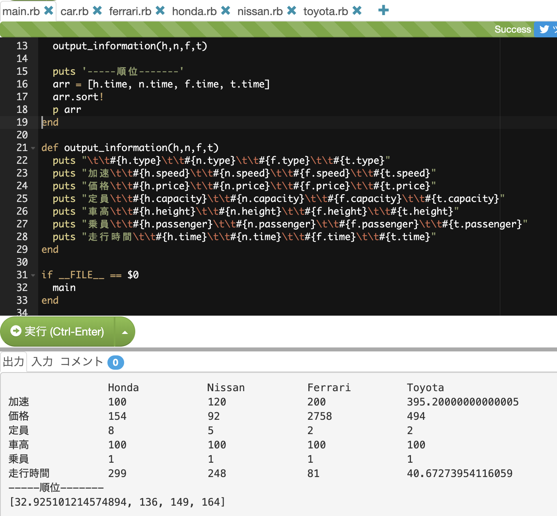Select the nissan.rb tab

click(260, 11)
